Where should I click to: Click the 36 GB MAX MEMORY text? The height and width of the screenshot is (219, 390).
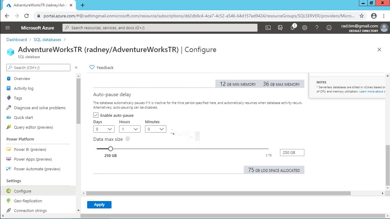282,84
